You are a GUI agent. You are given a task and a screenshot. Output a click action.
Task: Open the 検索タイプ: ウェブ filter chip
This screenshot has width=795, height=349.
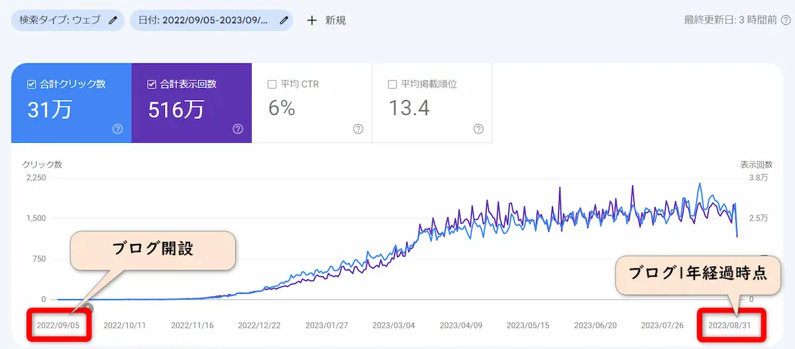click(60, 20)
